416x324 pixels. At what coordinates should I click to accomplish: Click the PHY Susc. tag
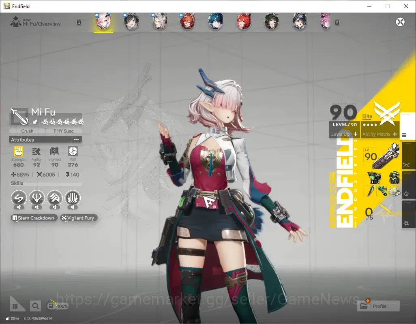[64, 131]
